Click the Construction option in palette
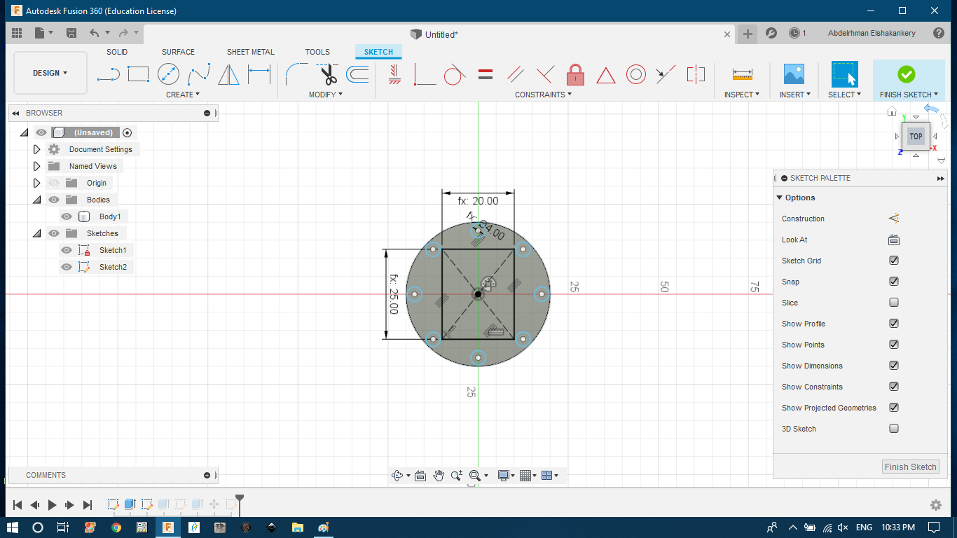Image resolution: width=957 pixels, height=538 pixels. (x=894, y=219)
